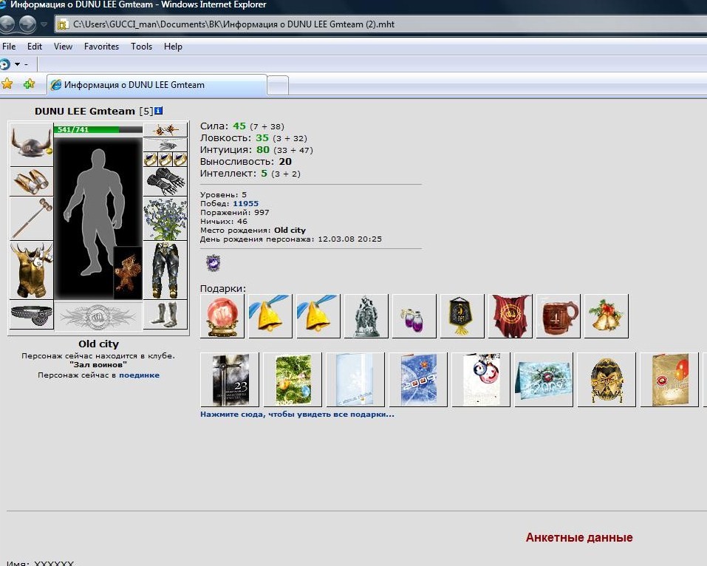
Task: Open a new blank tab
Action: click(x=278, y=85)
